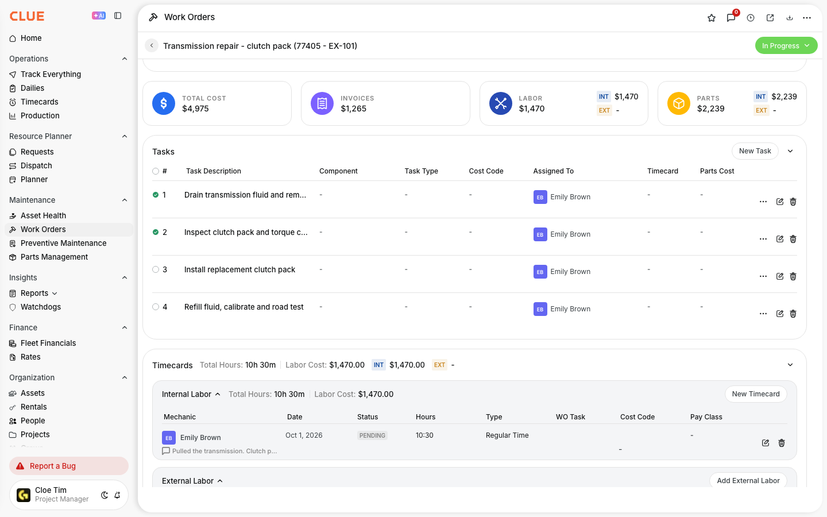Open the history clock icon
This screenshot has height=517, width=827.
[x=751, y=18]
